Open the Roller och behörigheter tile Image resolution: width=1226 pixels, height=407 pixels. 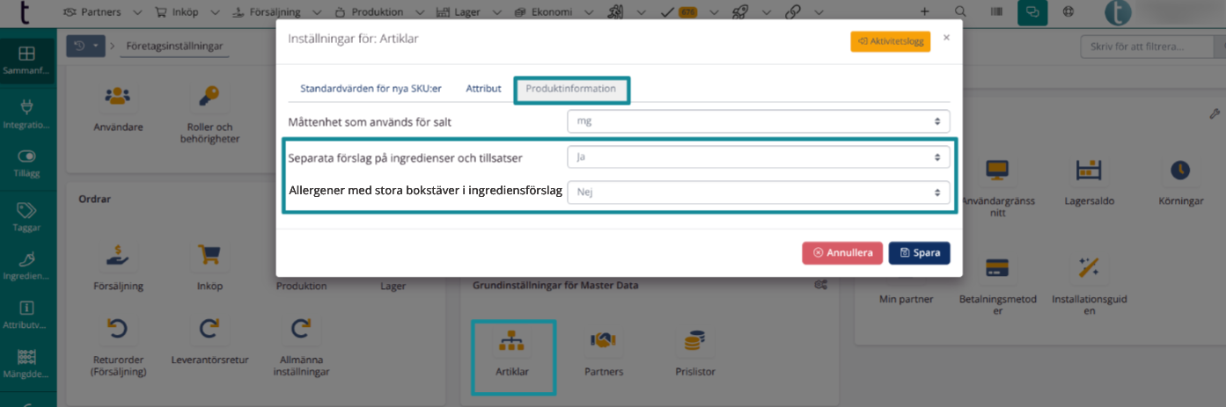(209, 114)
